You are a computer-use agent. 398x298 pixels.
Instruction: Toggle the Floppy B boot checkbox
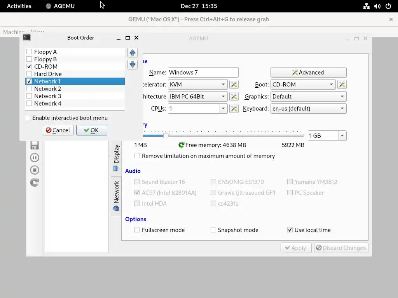pyautogui.click(x=29, y=59)
